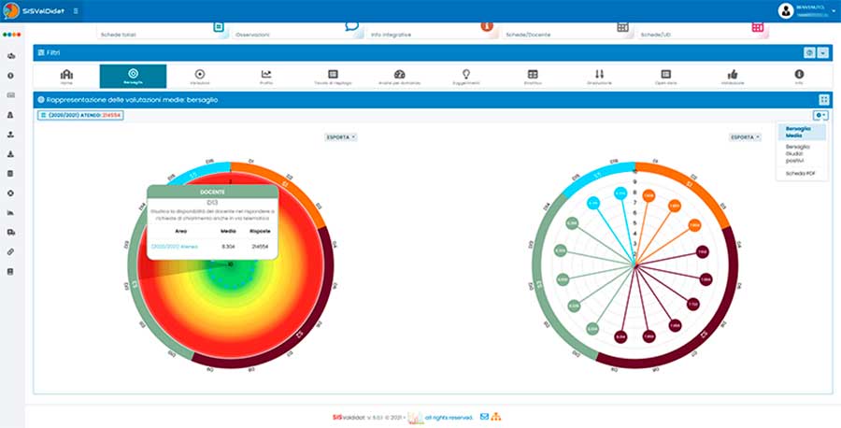841x428 pixels.
Task: Expand the right chart Esporta dropdown
Action: pos(745,137)
